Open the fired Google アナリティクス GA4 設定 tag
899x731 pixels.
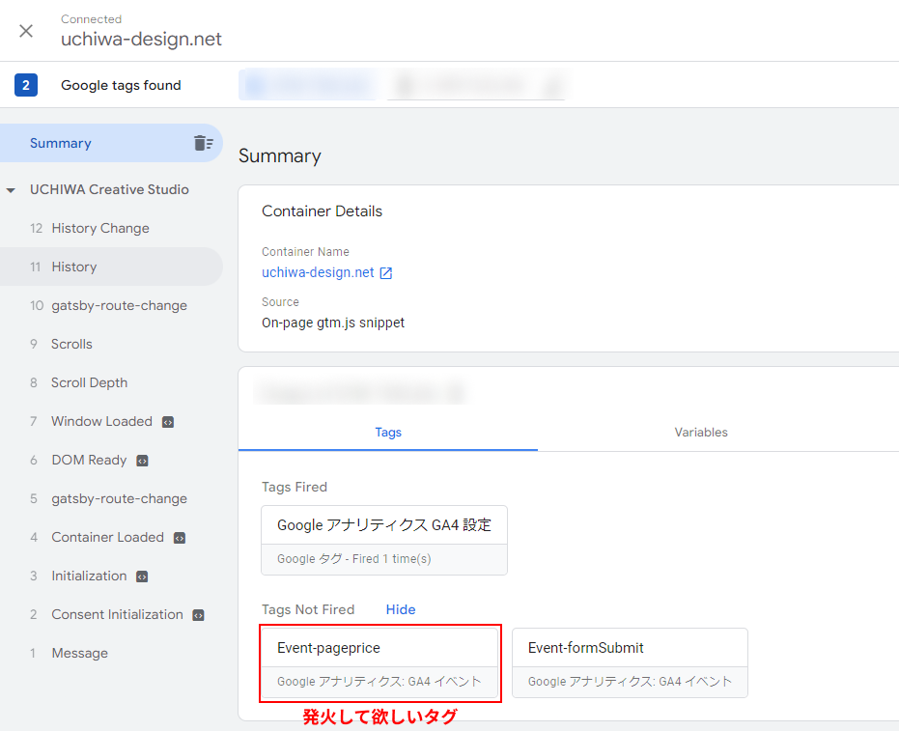[384, 540]
